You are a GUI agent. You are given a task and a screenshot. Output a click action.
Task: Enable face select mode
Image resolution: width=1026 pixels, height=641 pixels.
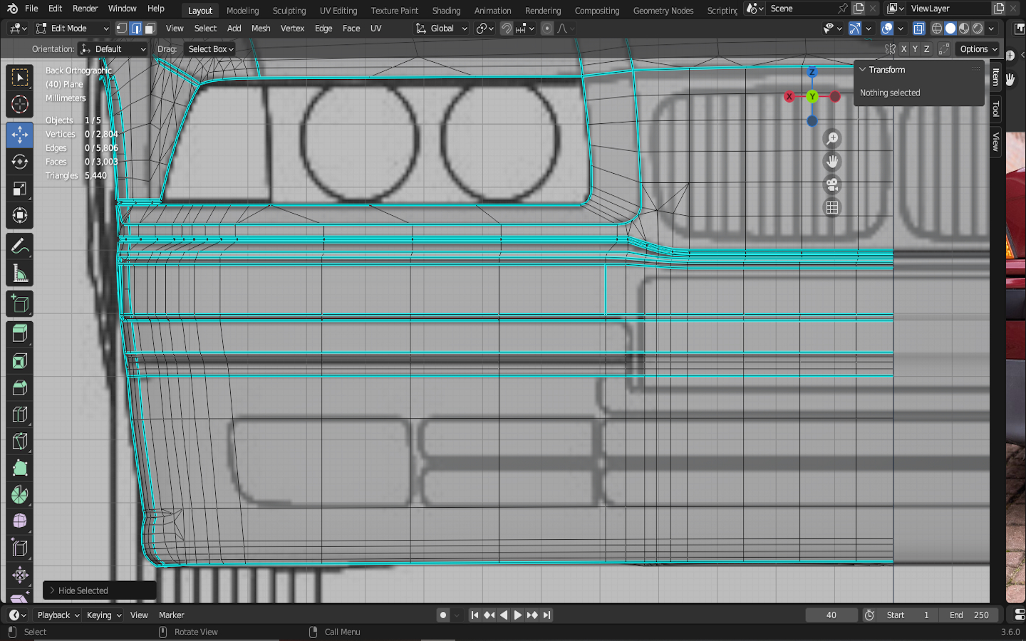pyautogui.click(x=150, y=28)
